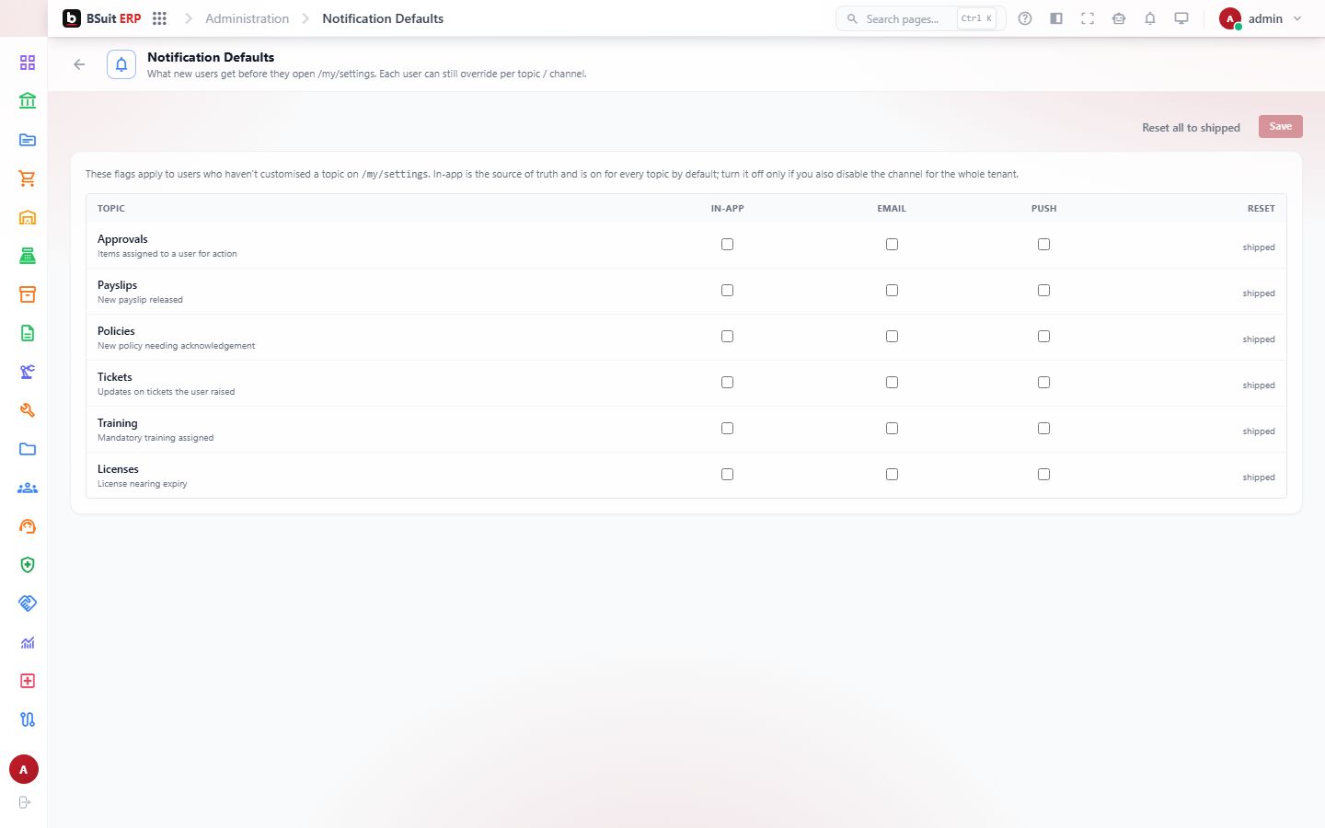
Task: Reset the Payslips row to shipped
Action: 1258,293
